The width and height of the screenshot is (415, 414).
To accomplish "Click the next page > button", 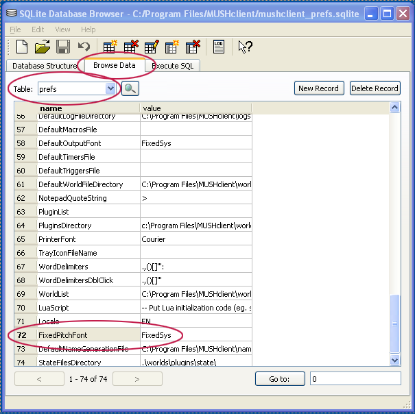I will (137, 379).
